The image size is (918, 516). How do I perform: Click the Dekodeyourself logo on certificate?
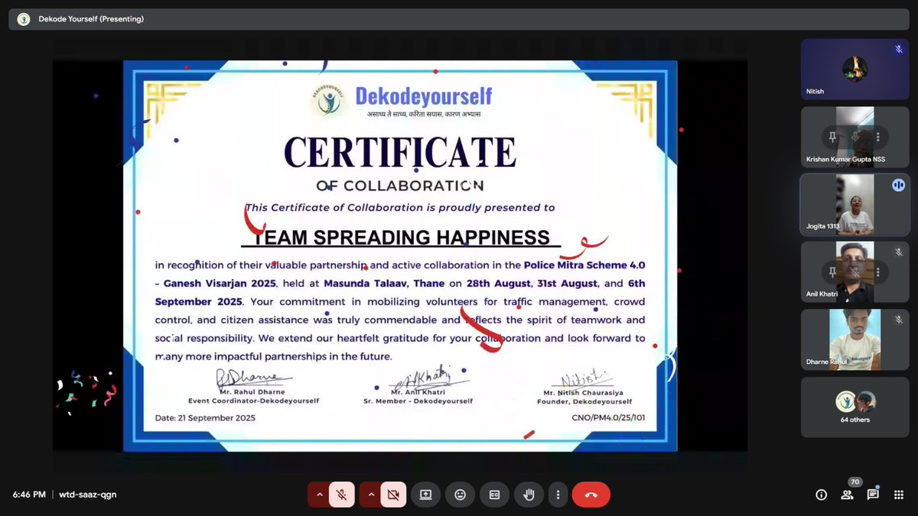[327, 100]
